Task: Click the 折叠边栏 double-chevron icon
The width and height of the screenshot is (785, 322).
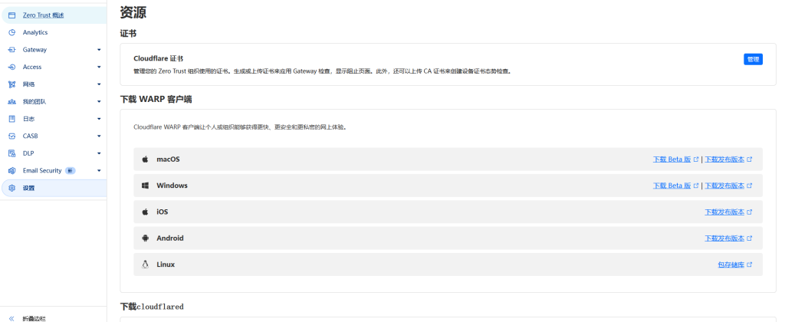Action: (12, 318)
